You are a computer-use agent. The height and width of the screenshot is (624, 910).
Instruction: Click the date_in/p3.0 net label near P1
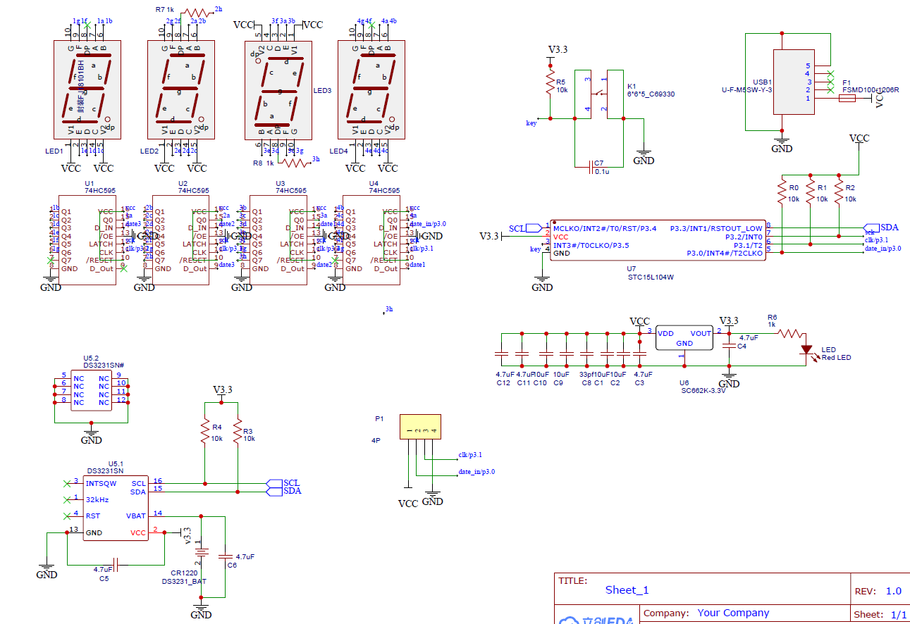coord(476,472)
